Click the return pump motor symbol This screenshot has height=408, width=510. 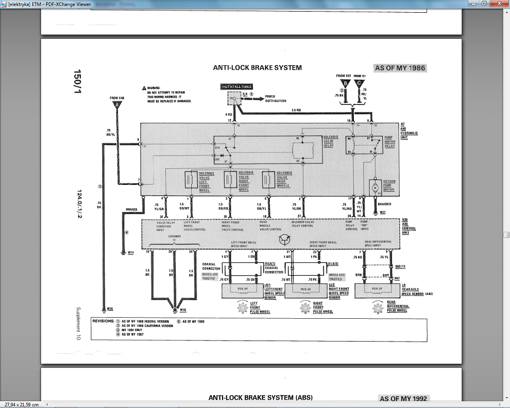(373, 187)
